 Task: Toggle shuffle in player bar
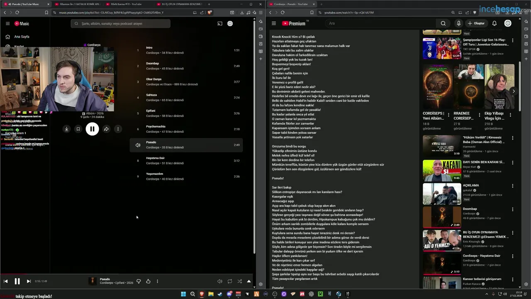coord(239,281)
